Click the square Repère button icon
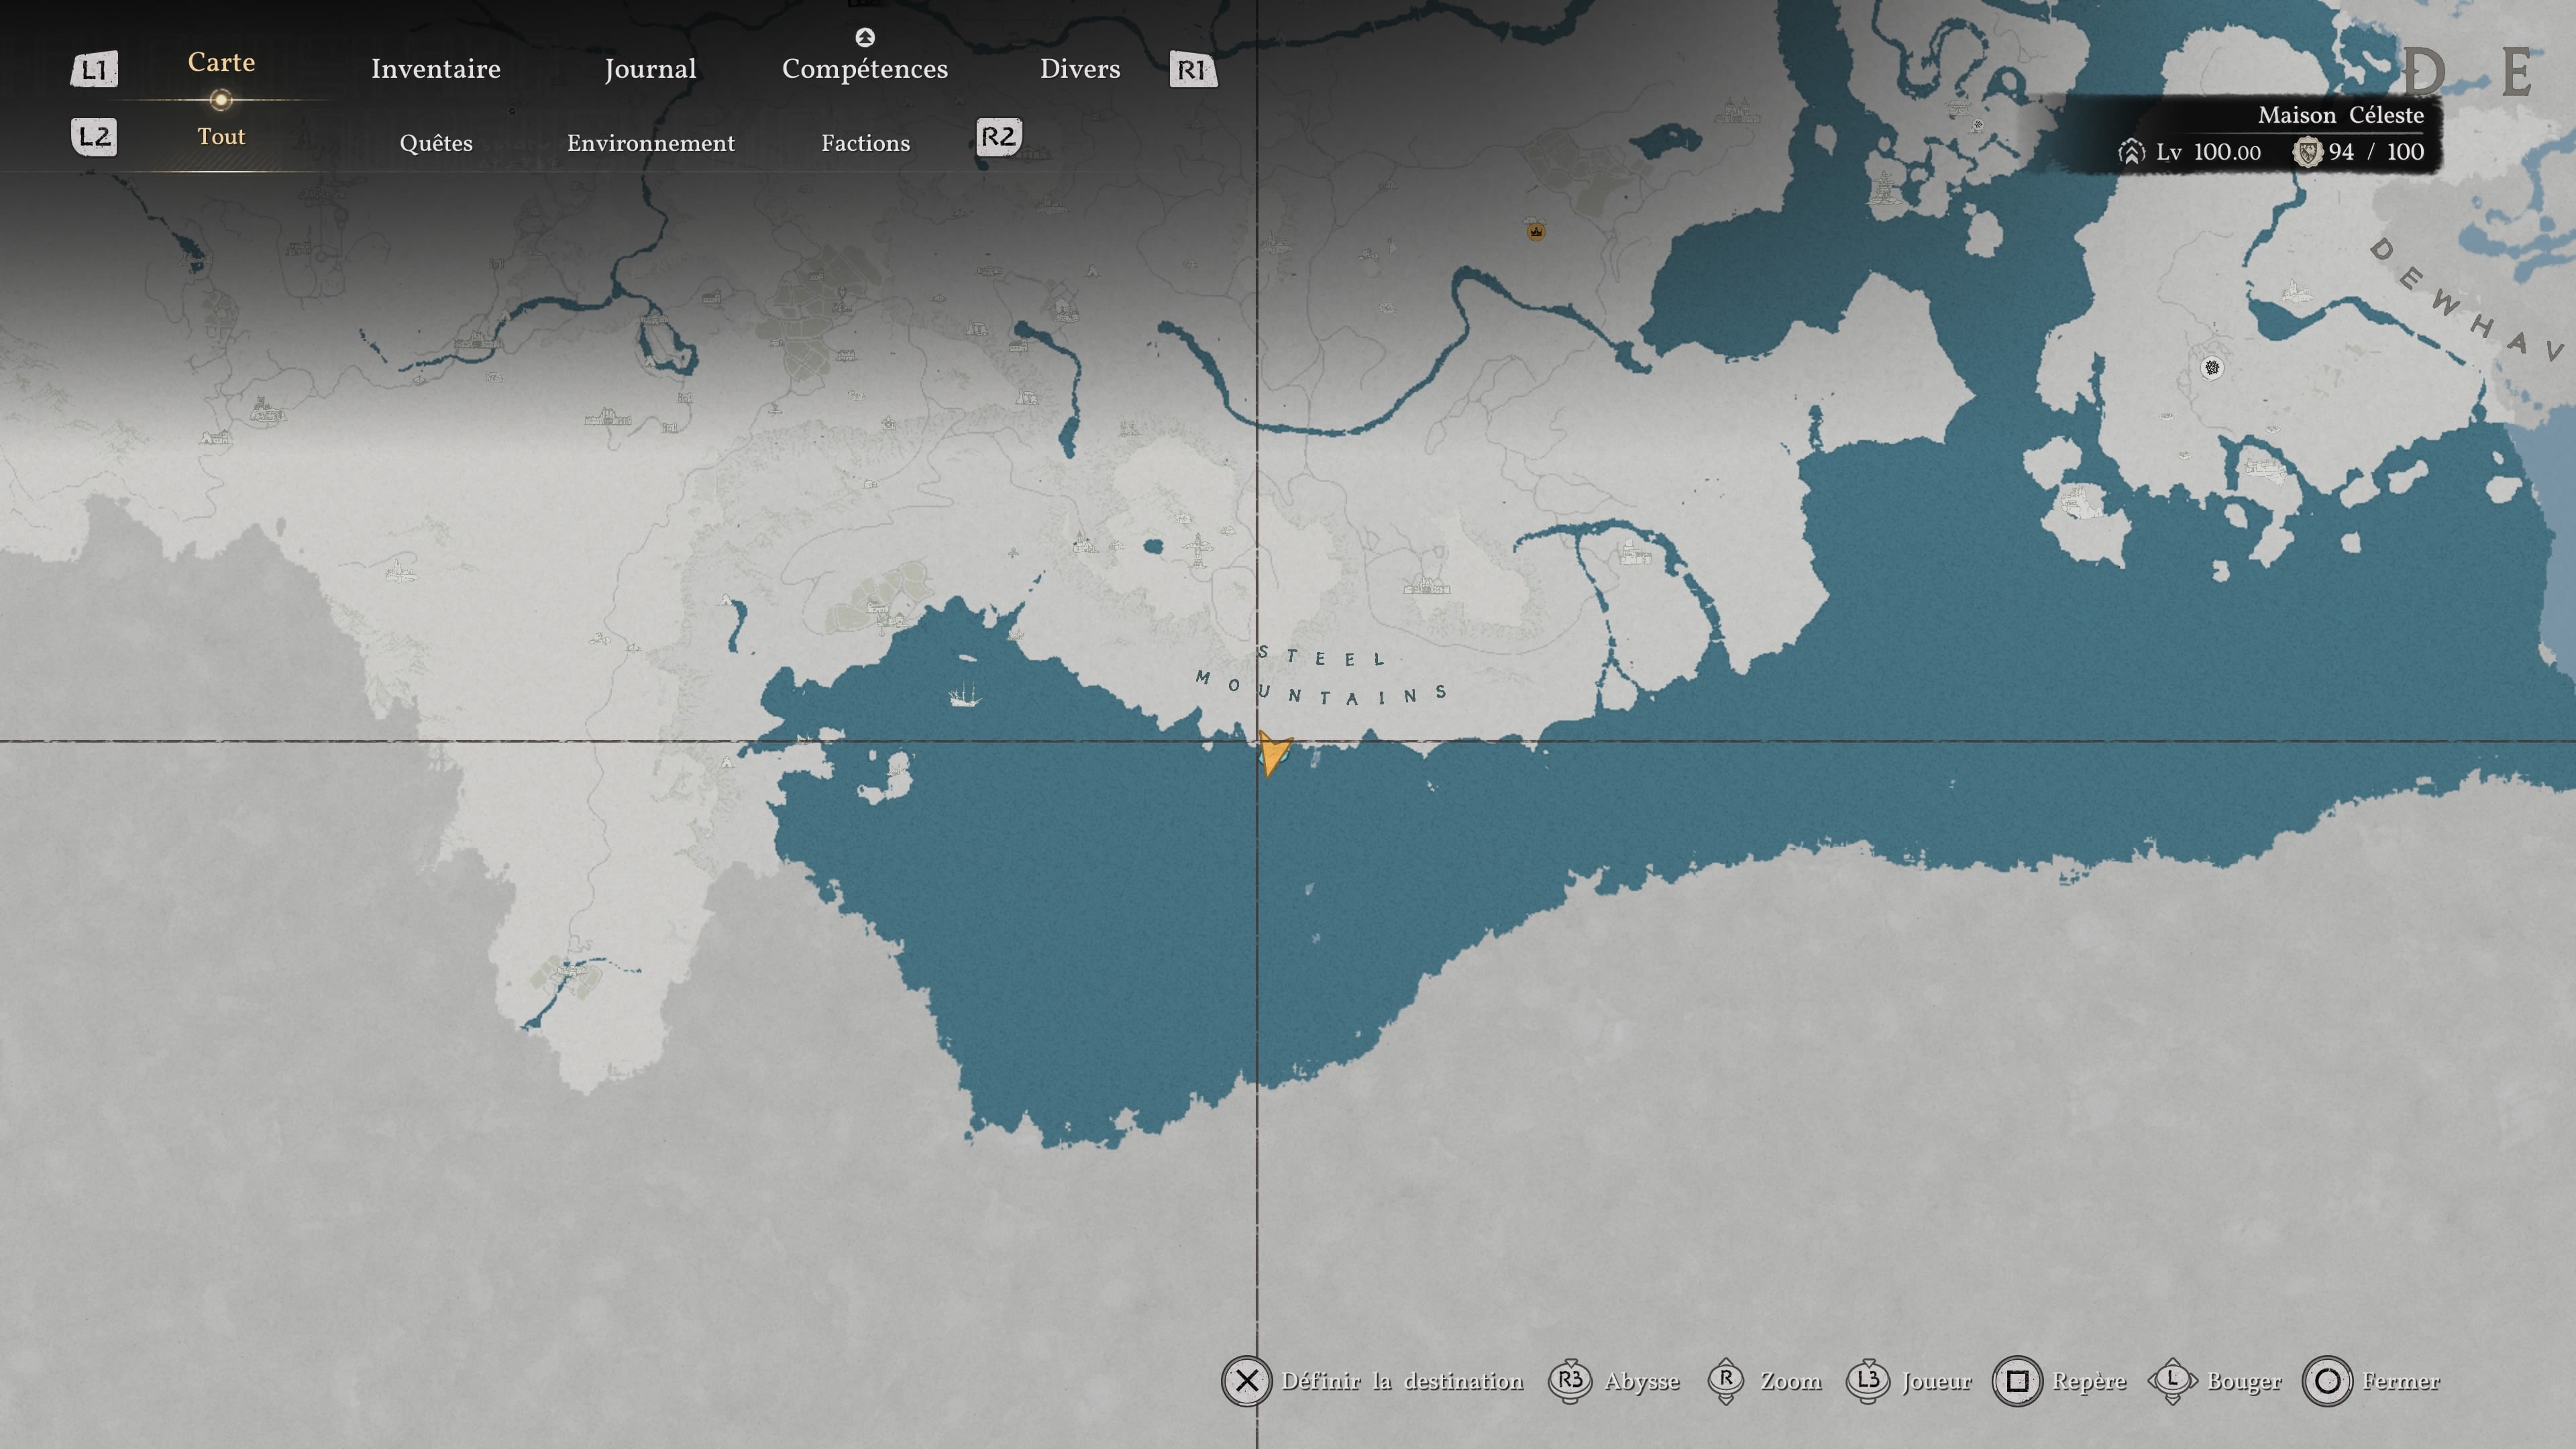 tap(2017, 1381)
